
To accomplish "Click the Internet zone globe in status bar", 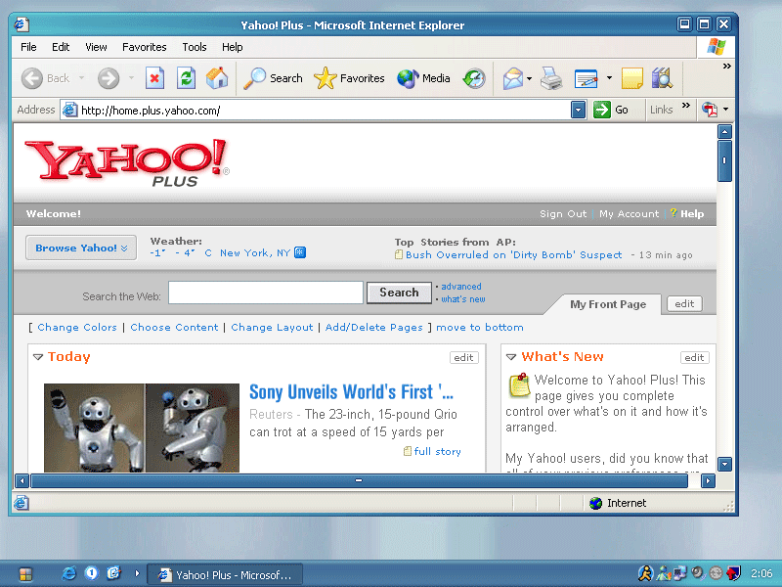I will click(596, 503).
